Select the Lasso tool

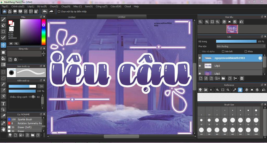click(3, 78)
